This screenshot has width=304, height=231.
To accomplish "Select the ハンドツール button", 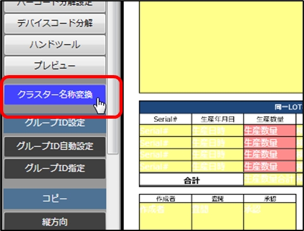I will [x=55, y=45].
